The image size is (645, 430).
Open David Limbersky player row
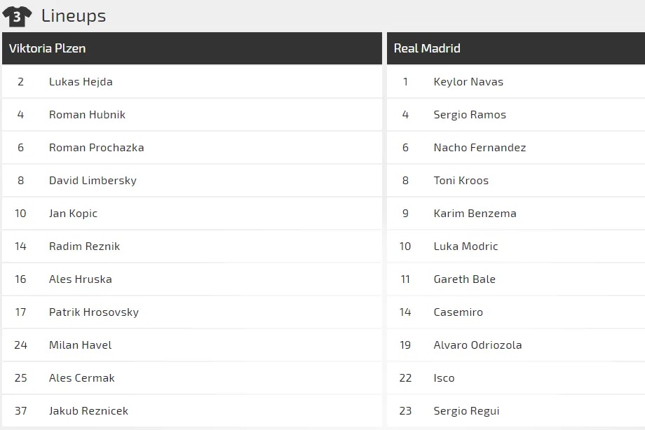coord(93,181)
